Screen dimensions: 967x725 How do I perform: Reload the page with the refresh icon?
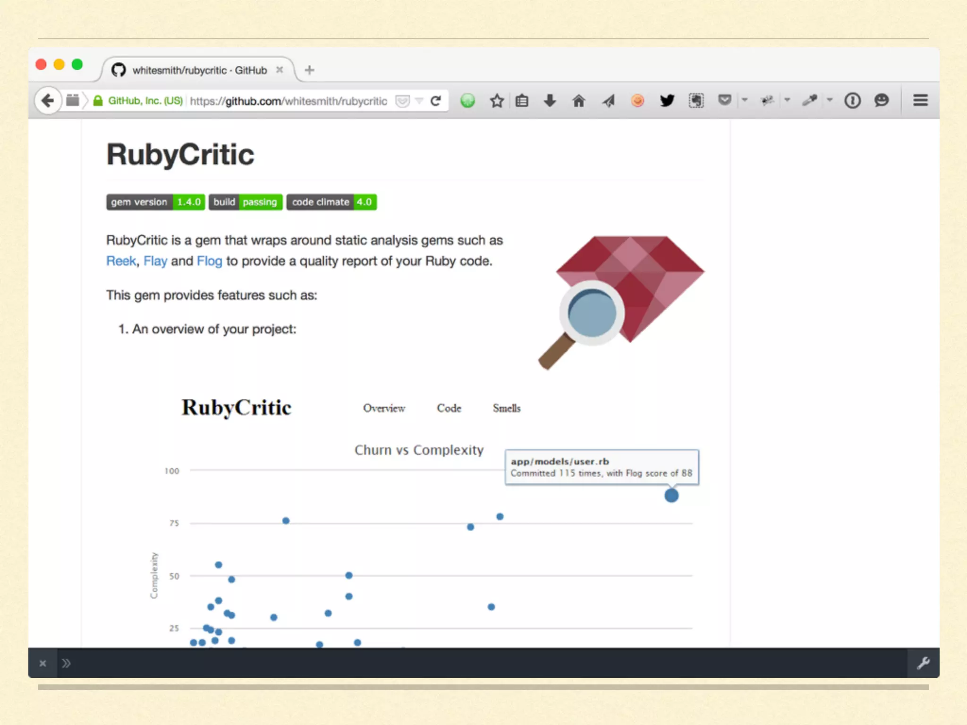[x=436, y=101]
